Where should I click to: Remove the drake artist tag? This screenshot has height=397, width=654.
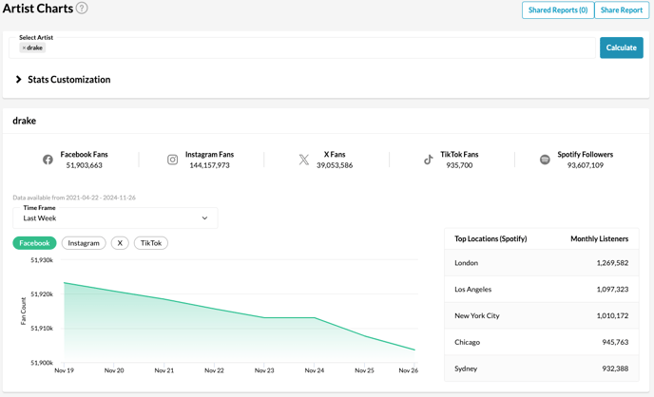[x=24, y=47]
